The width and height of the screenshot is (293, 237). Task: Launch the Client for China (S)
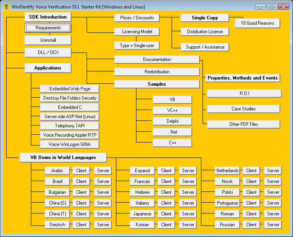(81, 203)
